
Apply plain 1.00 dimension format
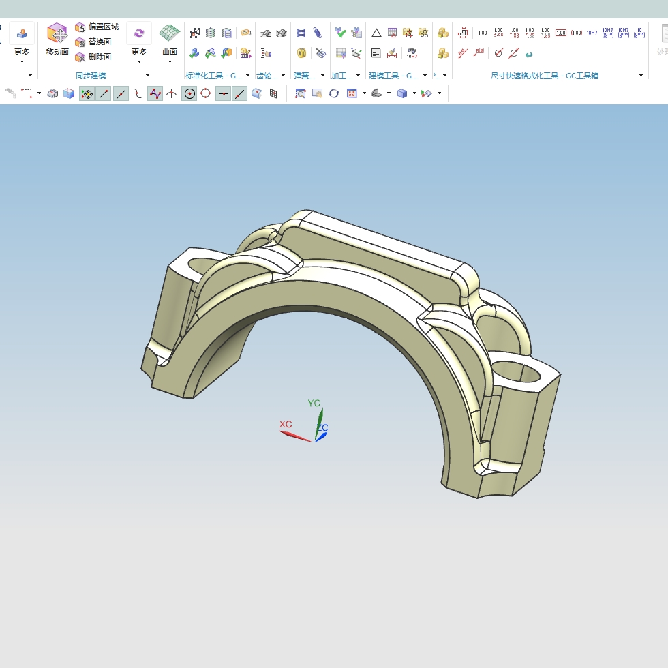point(483,33)
